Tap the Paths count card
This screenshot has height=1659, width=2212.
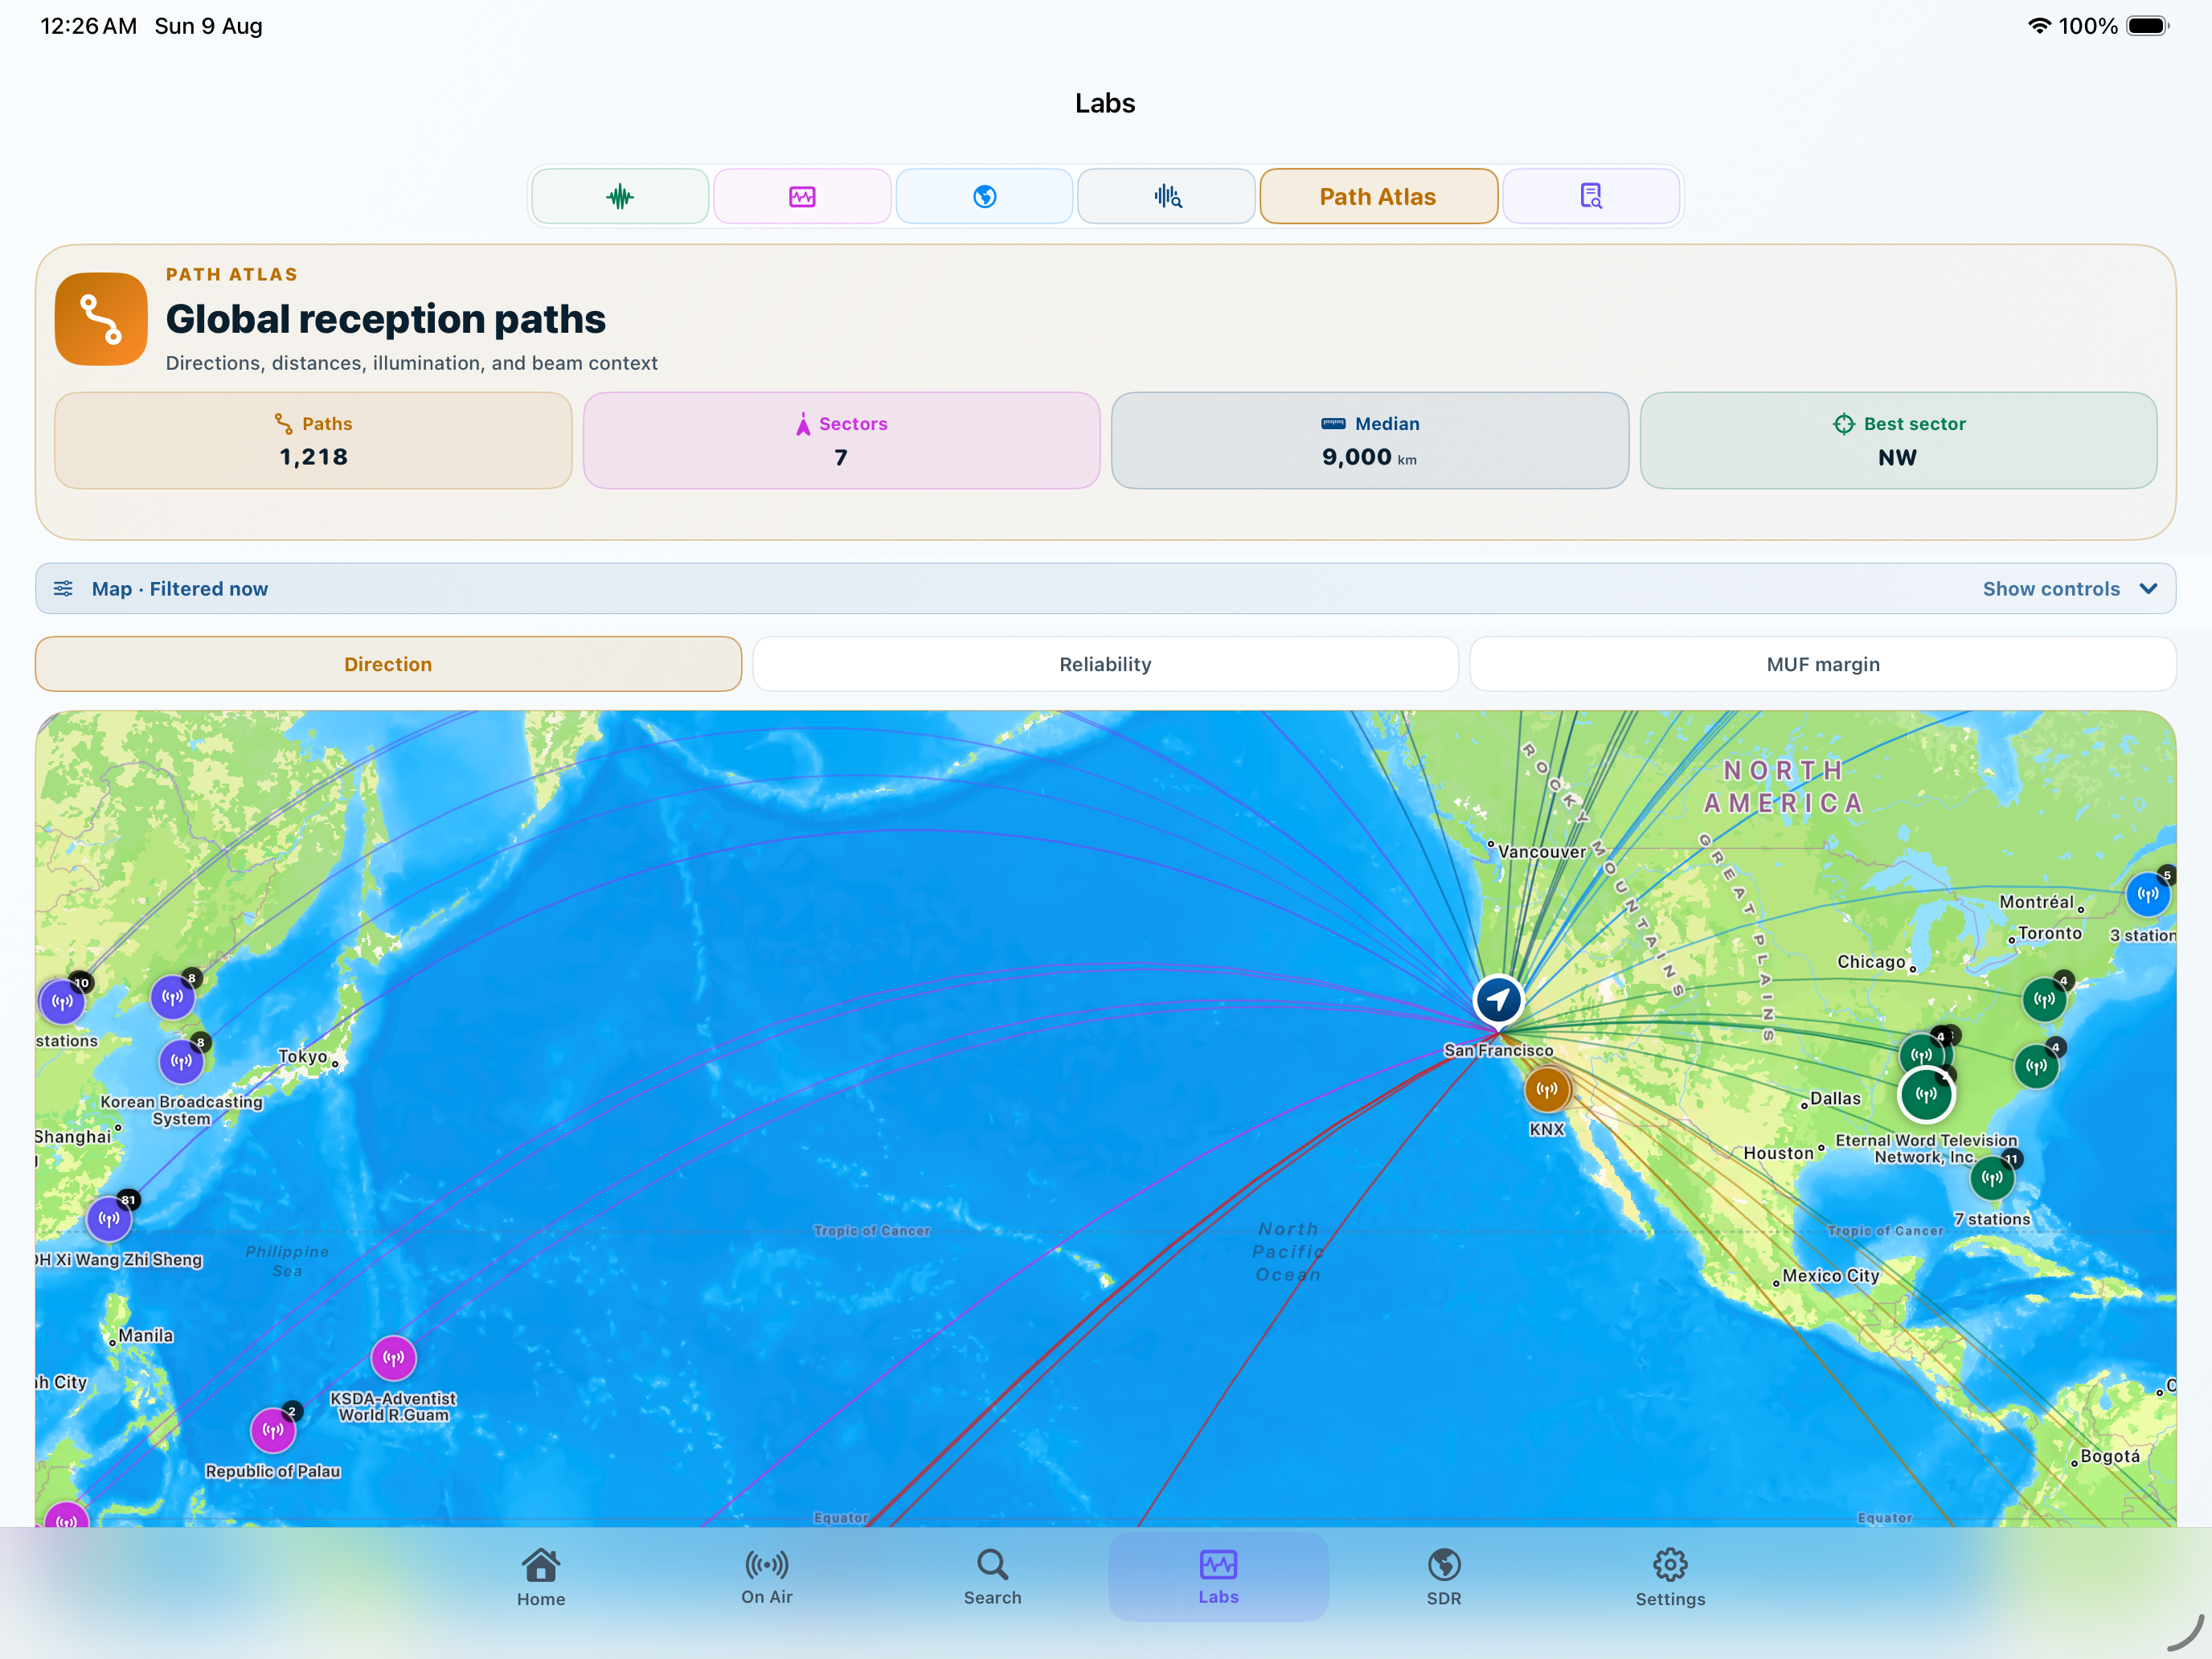coord(313,440)
